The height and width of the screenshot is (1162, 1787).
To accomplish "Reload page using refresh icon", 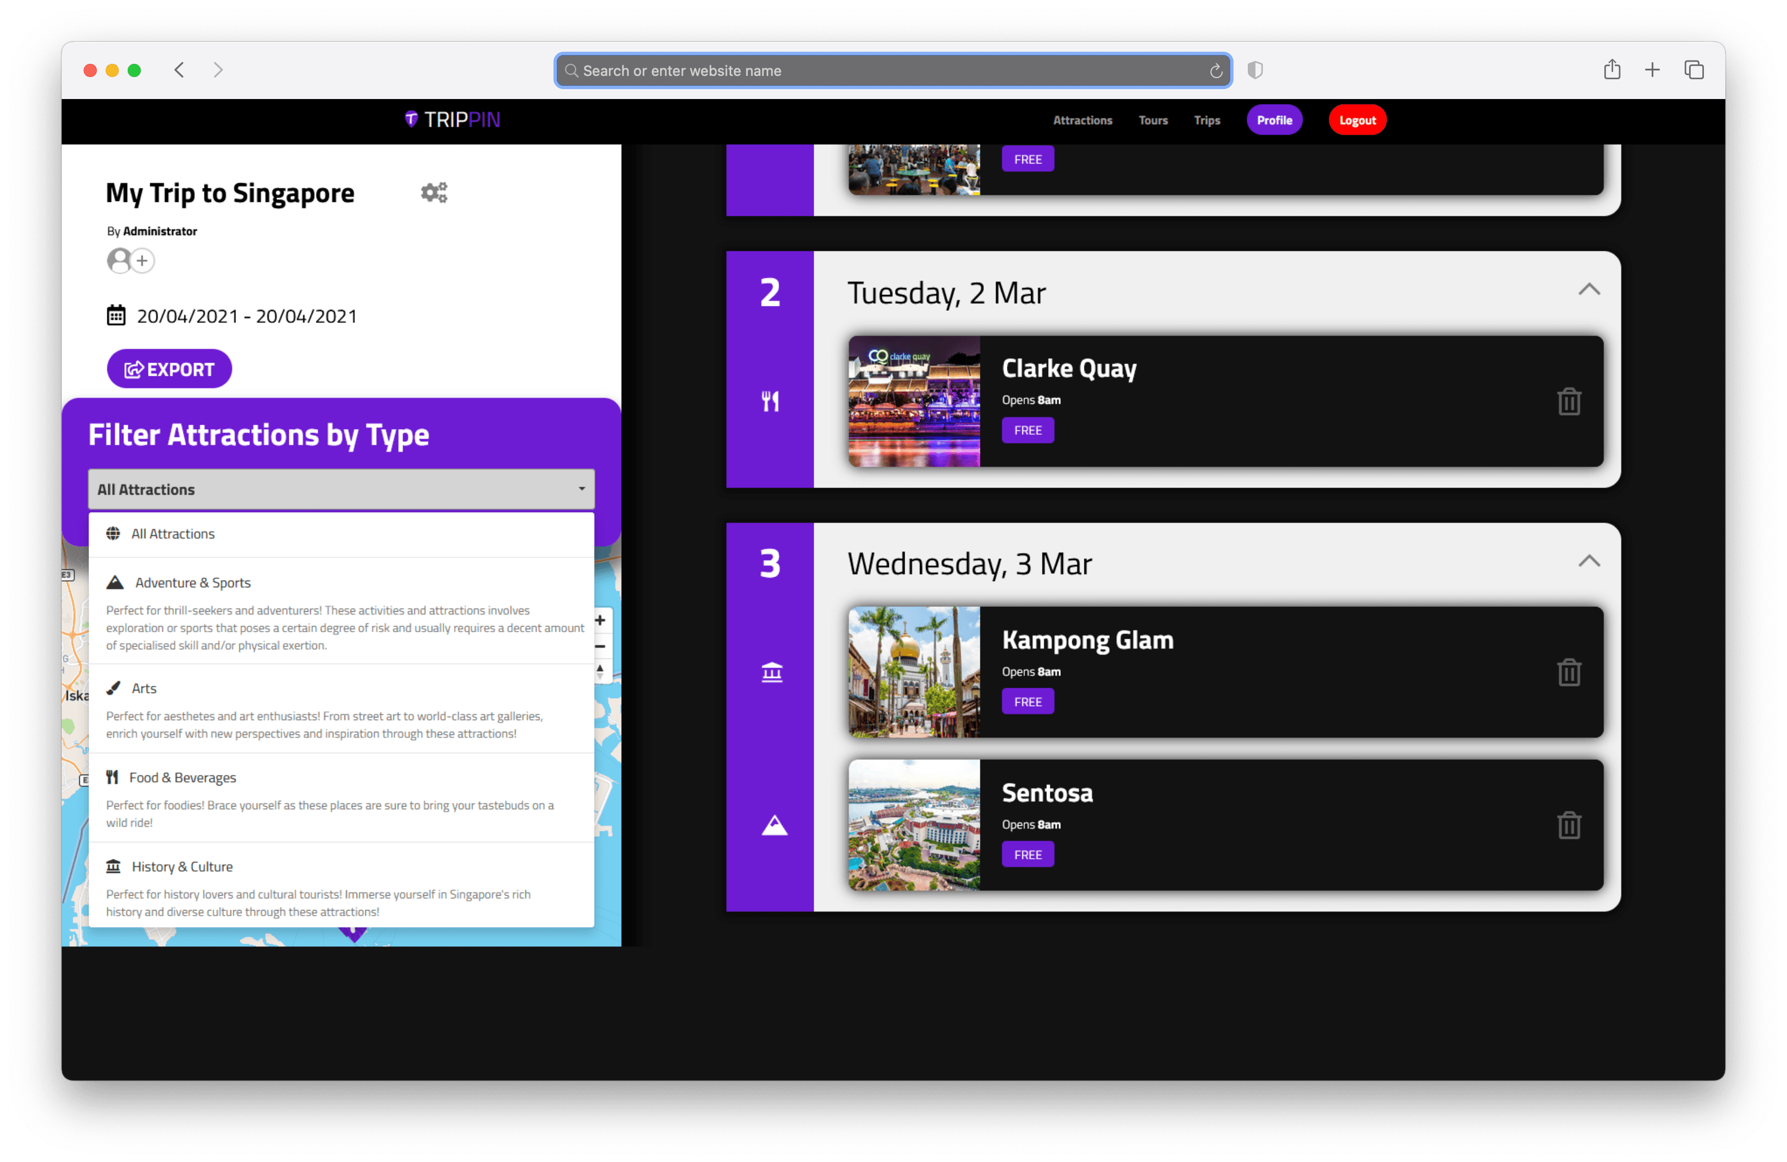I will (x=1215, y=72).
